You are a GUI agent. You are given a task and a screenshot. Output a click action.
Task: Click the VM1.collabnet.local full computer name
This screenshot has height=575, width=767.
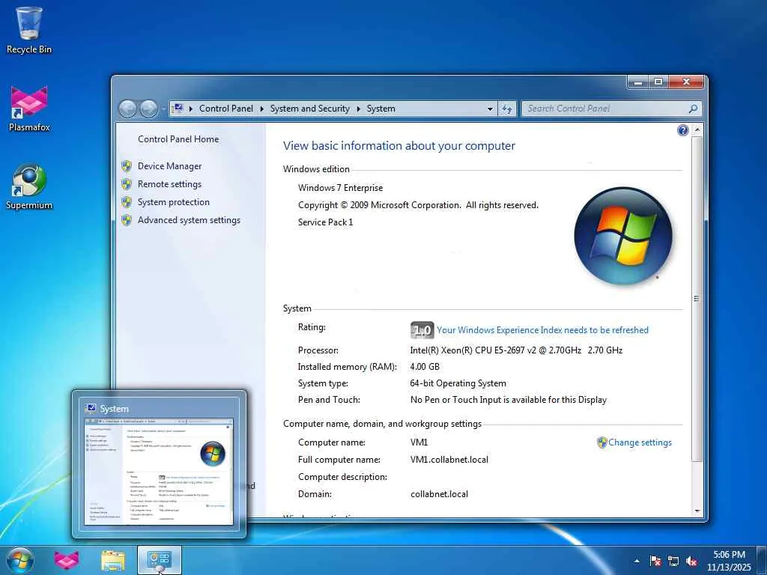tap(449, 460)
